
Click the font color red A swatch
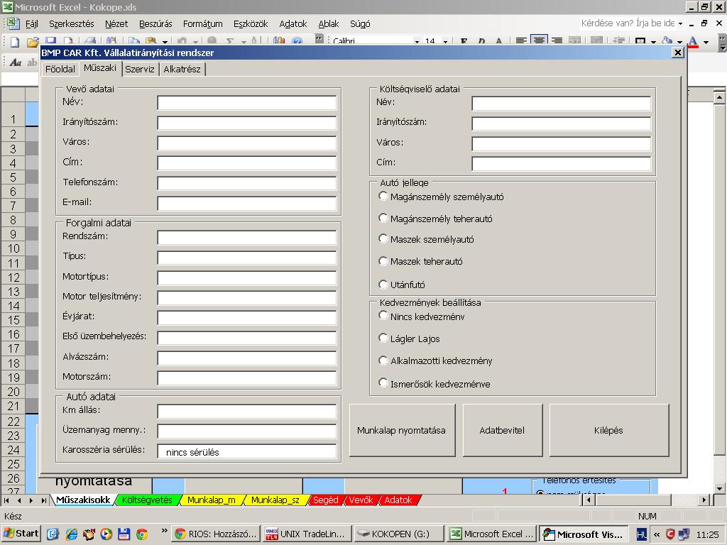pyautogui.click(x=693, y=40)
